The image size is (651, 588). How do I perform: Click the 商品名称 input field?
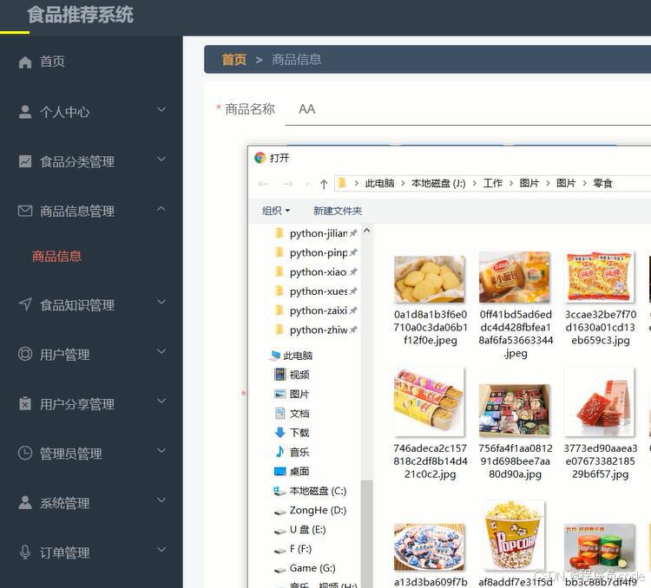click(x=468, y=109)
